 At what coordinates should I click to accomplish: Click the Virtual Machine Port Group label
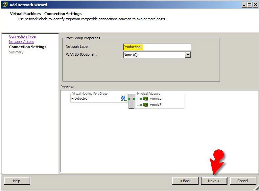tap(90, 93)
